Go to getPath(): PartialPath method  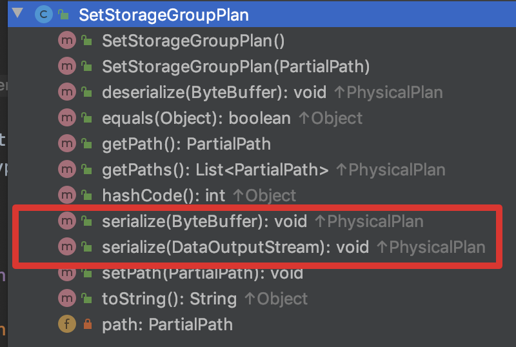tap(186, 144)
